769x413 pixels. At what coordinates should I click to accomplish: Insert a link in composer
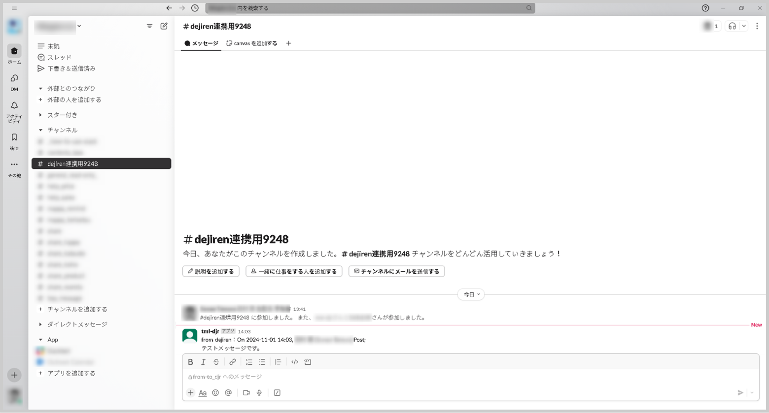click(x=233, y=362)
